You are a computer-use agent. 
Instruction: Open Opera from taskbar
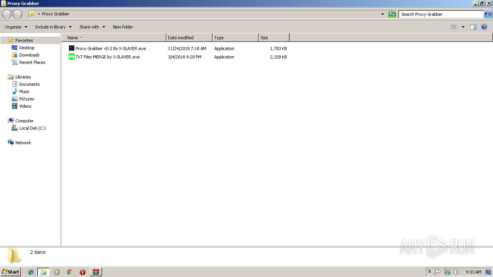(82, 272)
